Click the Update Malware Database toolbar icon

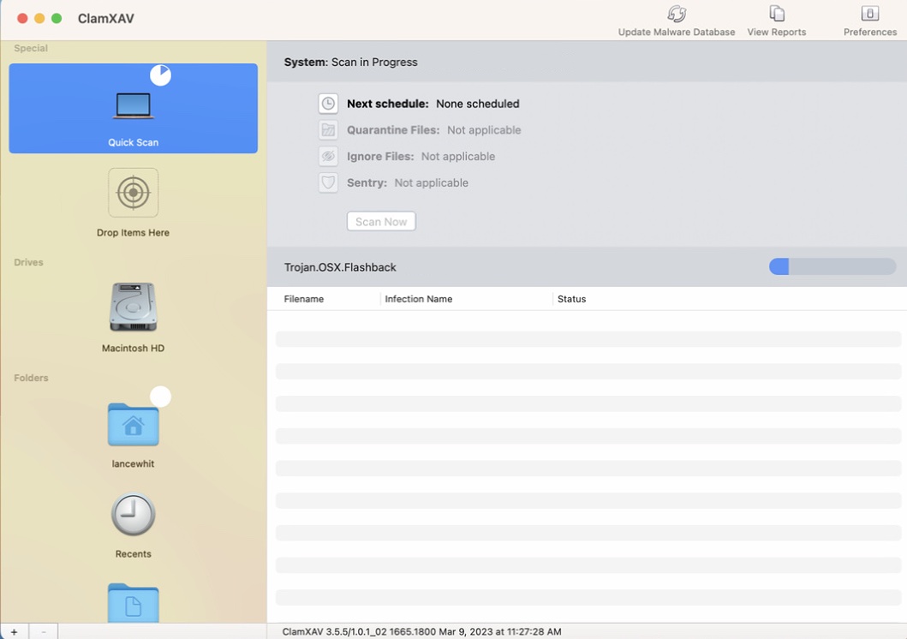pos(677,14)
